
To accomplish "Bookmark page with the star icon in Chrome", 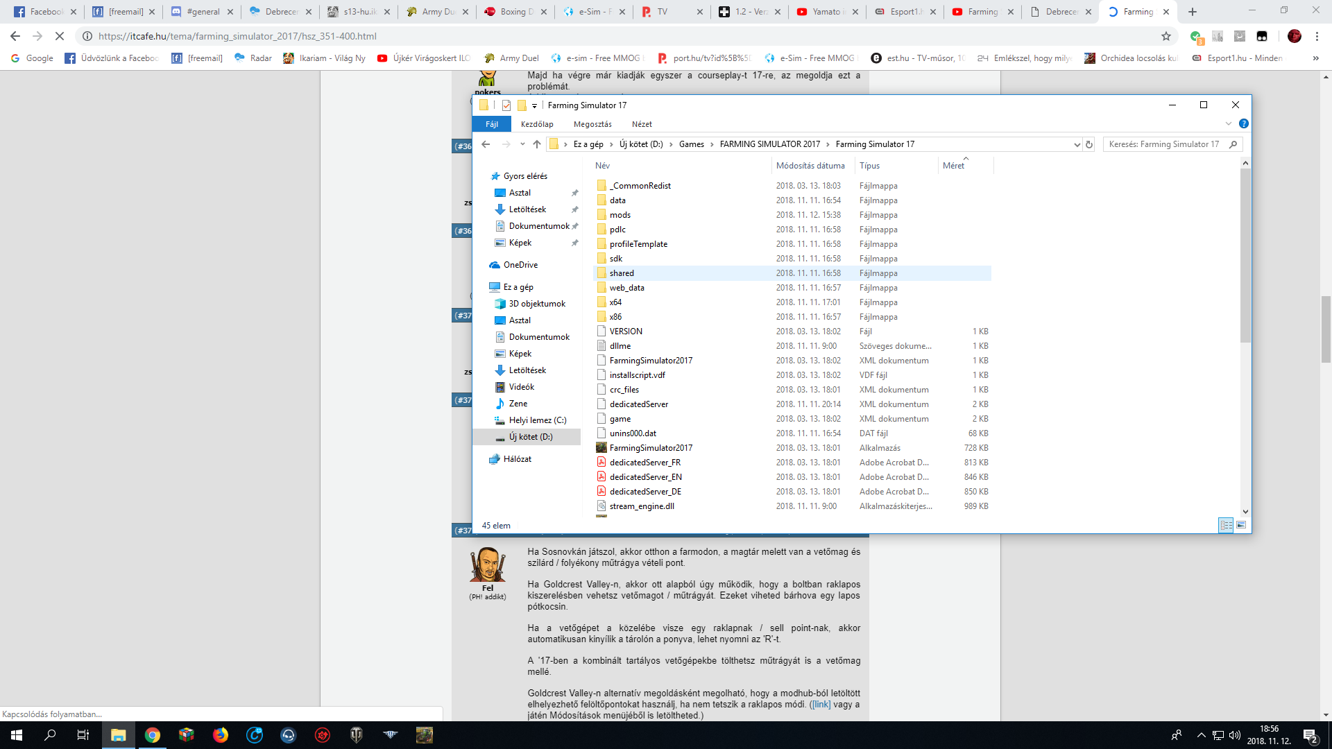I will coord(1166,36).
